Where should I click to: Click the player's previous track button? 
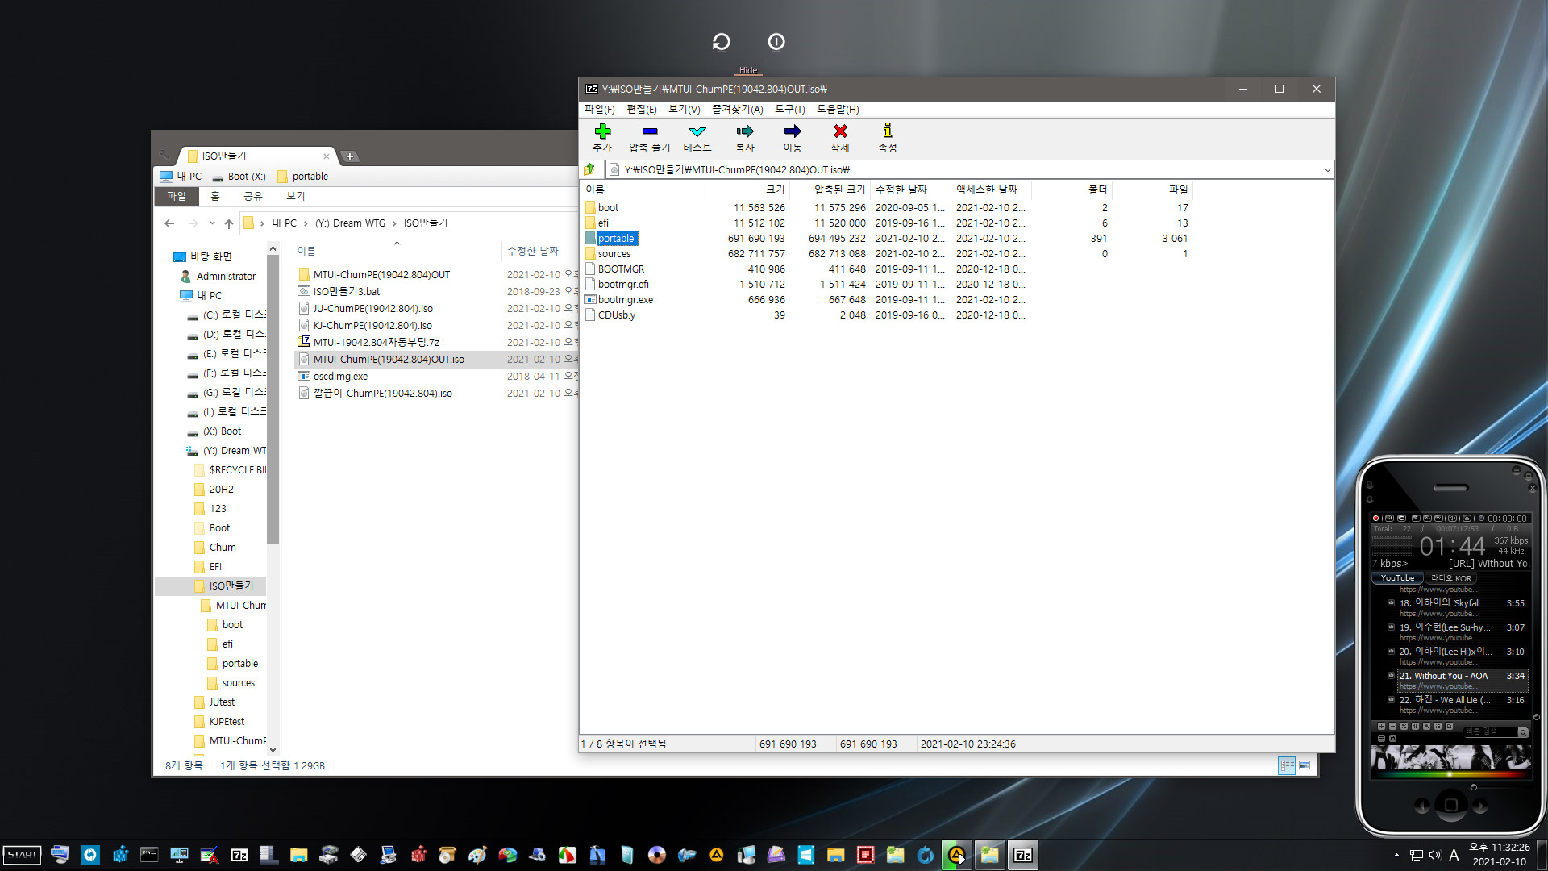coord(1421,805)
